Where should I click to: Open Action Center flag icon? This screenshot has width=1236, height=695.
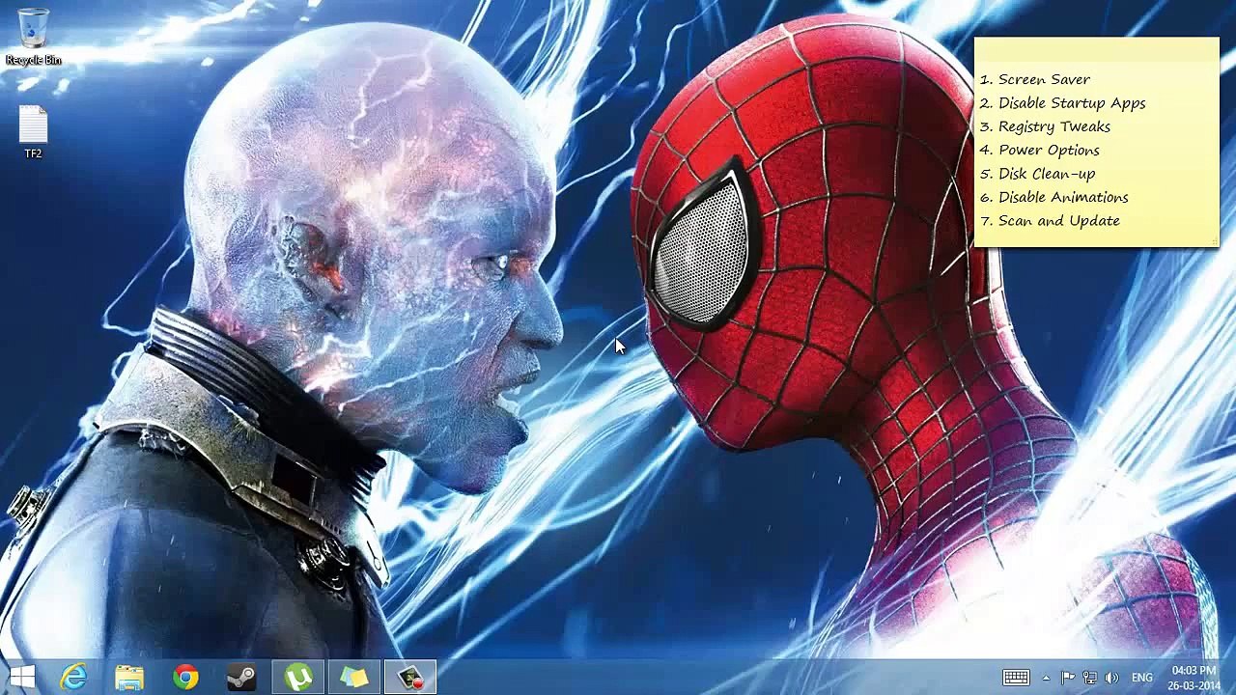tap(1068, 678)
